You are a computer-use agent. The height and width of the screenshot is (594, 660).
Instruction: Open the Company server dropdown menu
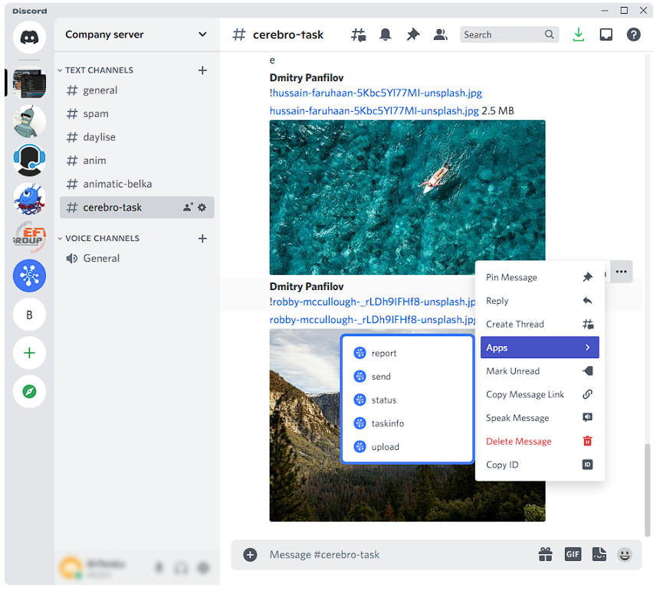pos(136,34)
